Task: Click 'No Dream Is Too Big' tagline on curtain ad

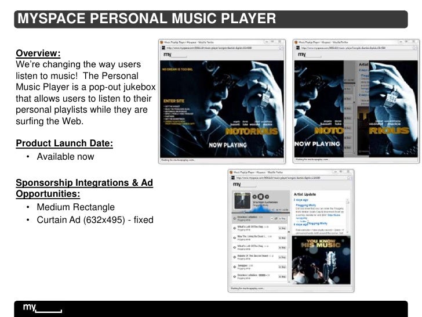Action: pos(177,69)
